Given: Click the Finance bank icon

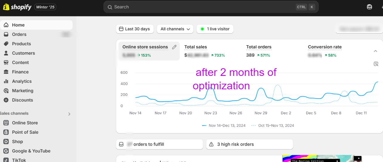Looking at the screenshot, I should (x=6, y=72).
